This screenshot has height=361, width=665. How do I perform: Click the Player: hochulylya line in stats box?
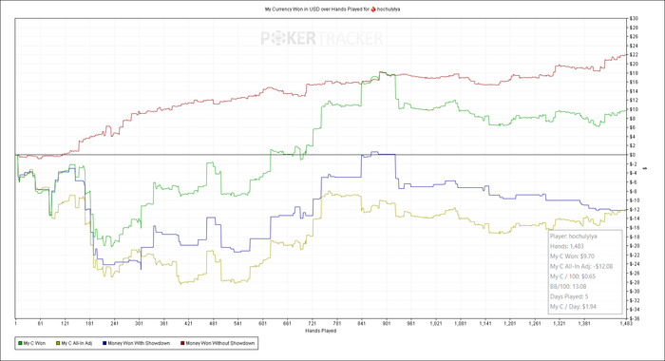pos(574,237)
